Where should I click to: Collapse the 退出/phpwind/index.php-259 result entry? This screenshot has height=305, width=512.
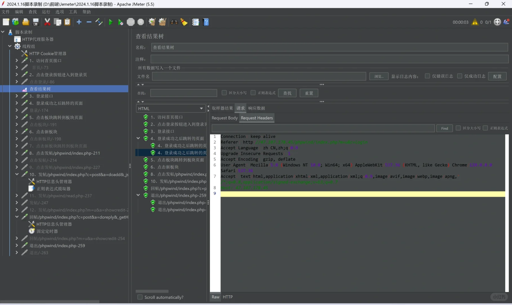[138, 195]
